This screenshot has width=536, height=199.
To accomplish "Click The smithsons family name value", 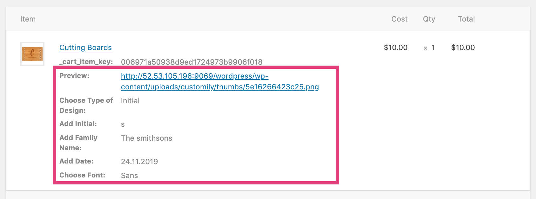I will pos(146,138).
